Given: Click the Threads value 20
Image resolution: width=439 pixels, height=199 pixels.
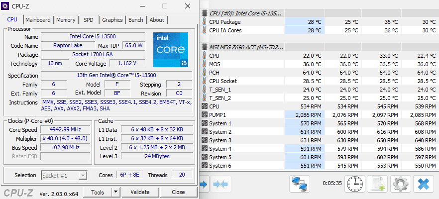Looking at the screenshot, I should click(x=182, y=175).
